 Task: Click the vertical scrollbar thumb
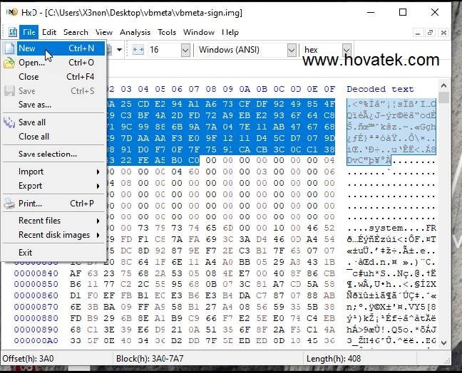coord(443,98)
